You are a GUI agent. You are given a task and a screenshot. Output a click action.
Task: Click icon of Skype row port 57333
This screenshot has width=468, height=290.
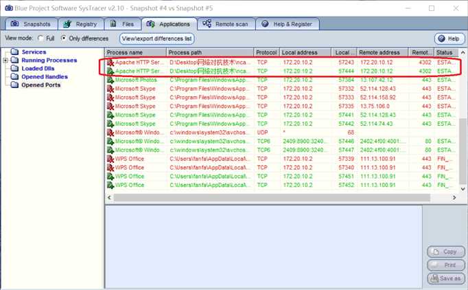point(110,98)
